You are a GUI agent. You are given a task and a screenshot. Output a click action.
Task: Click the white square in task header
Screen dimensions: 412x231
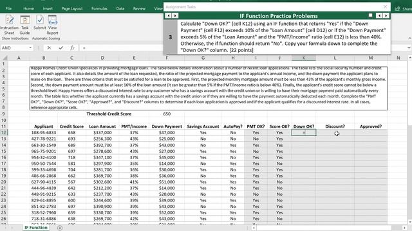(x=371, y=15)
